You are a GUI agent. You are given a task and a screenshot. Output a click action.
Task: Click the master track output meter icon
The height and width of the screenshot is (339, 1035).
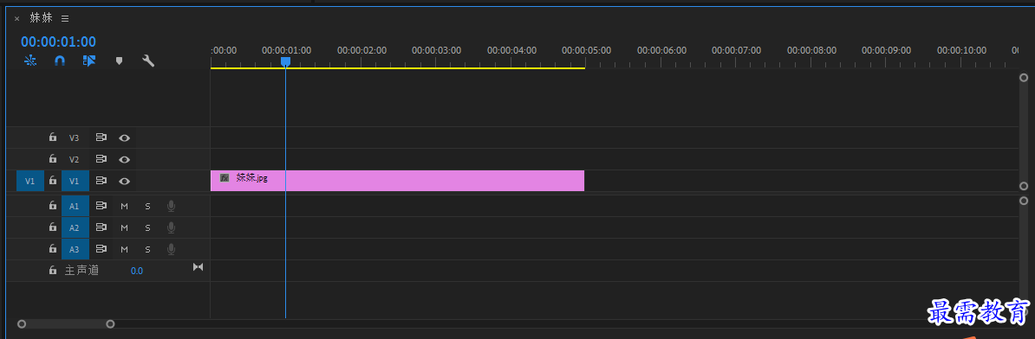point(198,266)
